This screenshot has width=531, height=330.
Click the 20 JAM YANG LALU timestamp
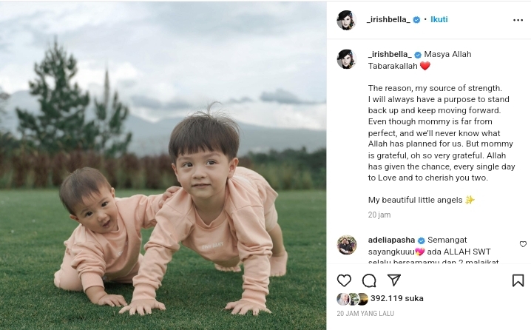[x=365, y=314]
